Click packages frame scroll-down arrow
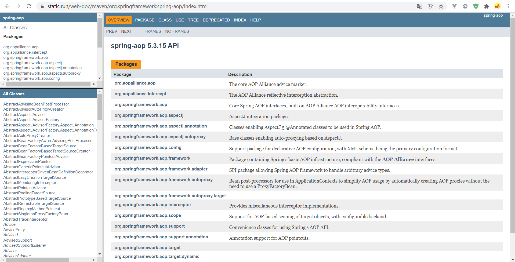Image resolution: width=515 pixels, height=262 pixels. [x=100, y=78]
